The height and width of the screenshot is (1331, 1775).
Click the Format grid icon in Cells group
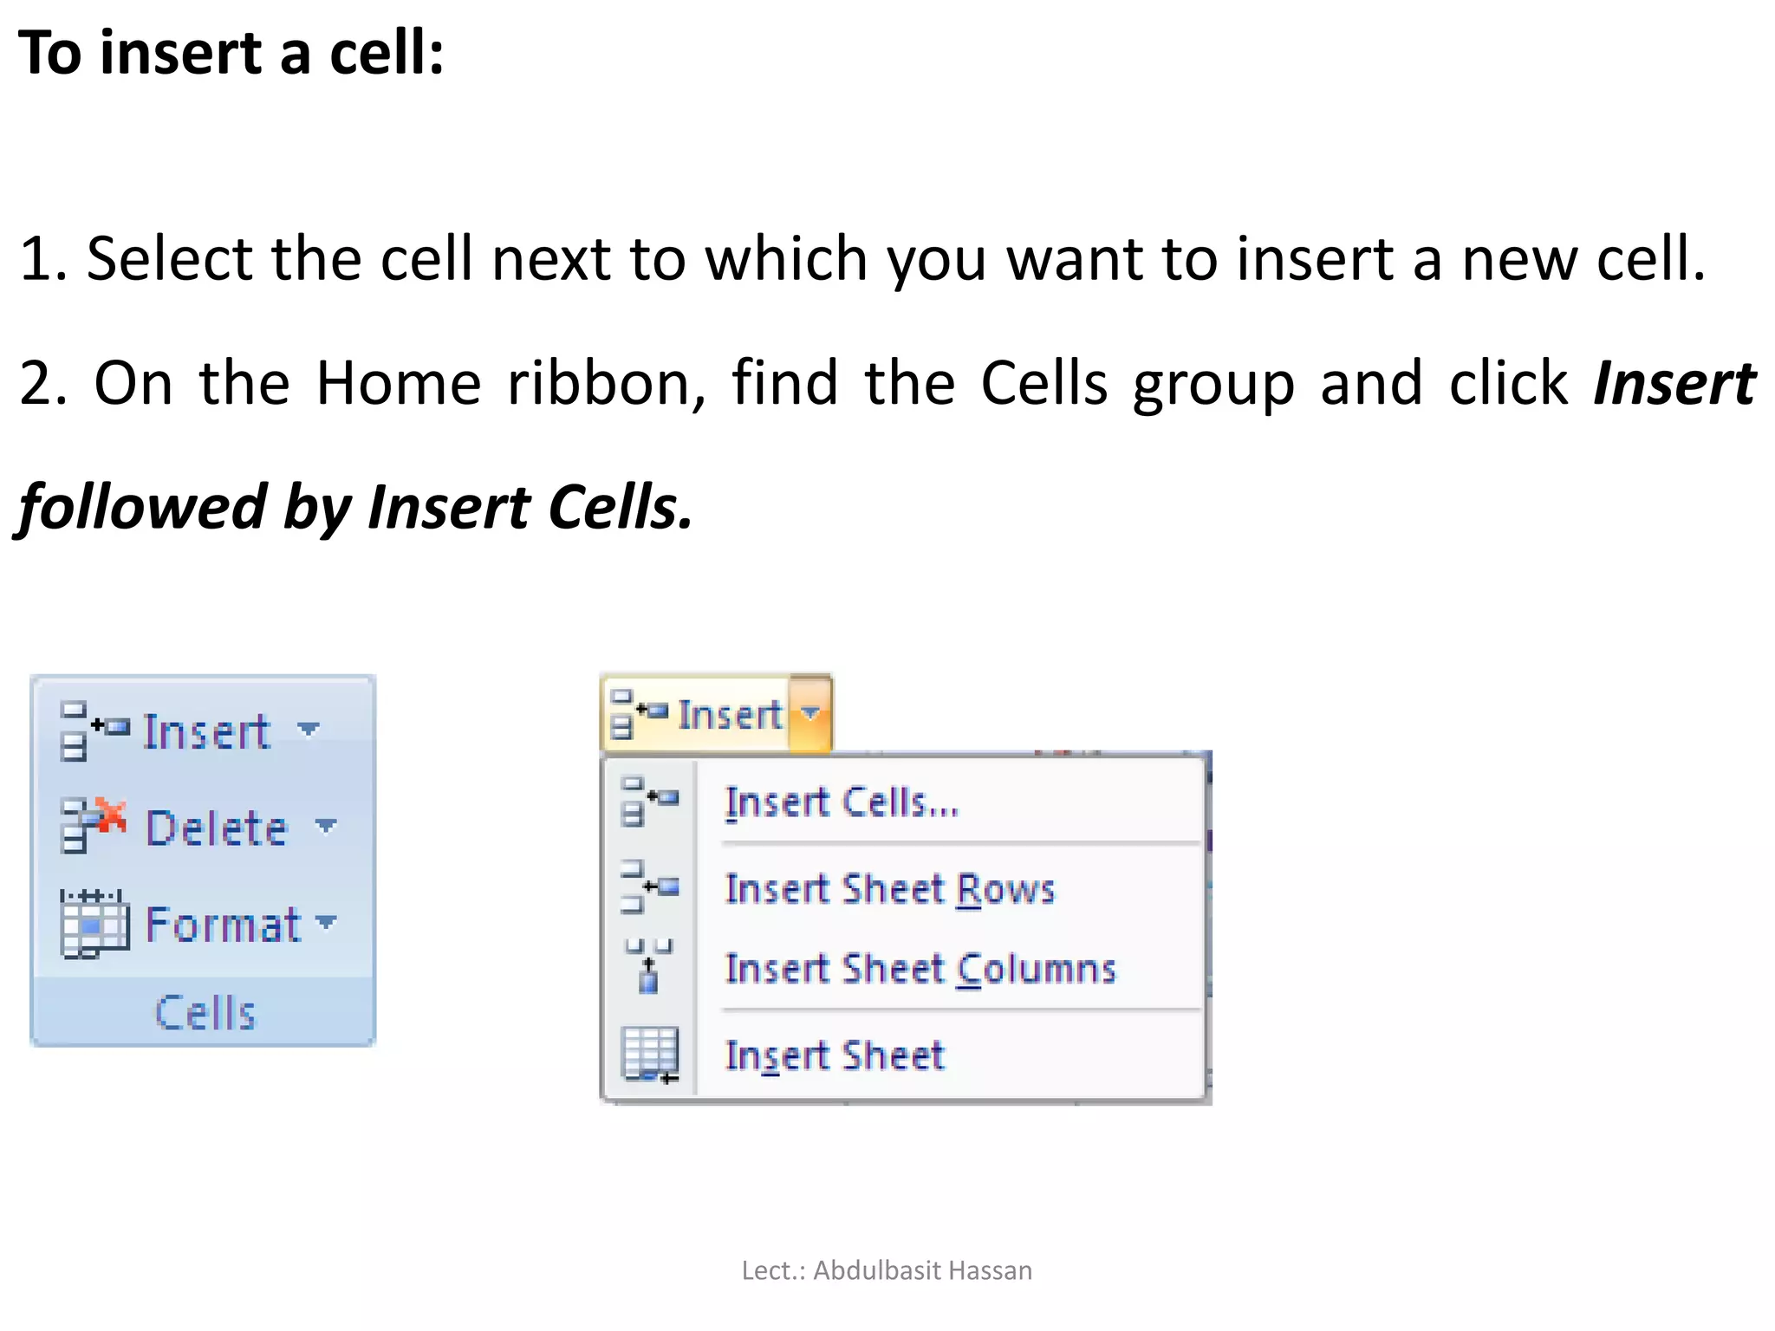pyautogui.click(x=94, y=924)
